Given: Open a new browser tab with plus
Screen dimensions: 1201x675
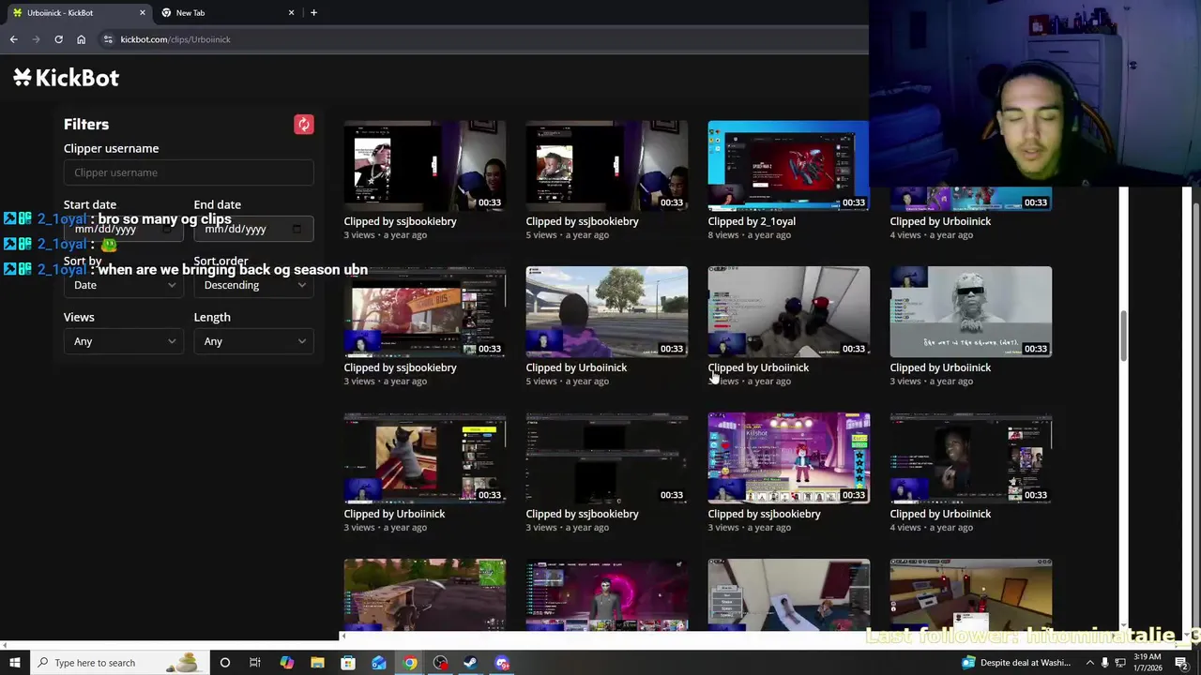Looking at the screenshot, I should pyautogui.click(x=313, y=13).
